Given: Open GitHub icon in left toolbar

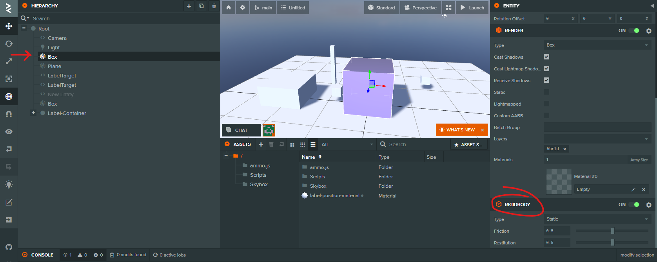Looking at the screenshot, I should (9, 247).
